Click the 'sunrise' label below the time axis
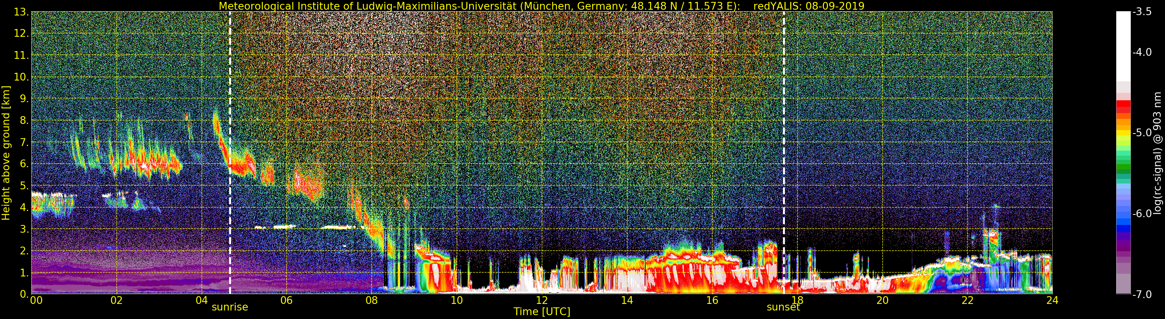The height and width of the screenshot is (319, 1165). coord(230,307)
